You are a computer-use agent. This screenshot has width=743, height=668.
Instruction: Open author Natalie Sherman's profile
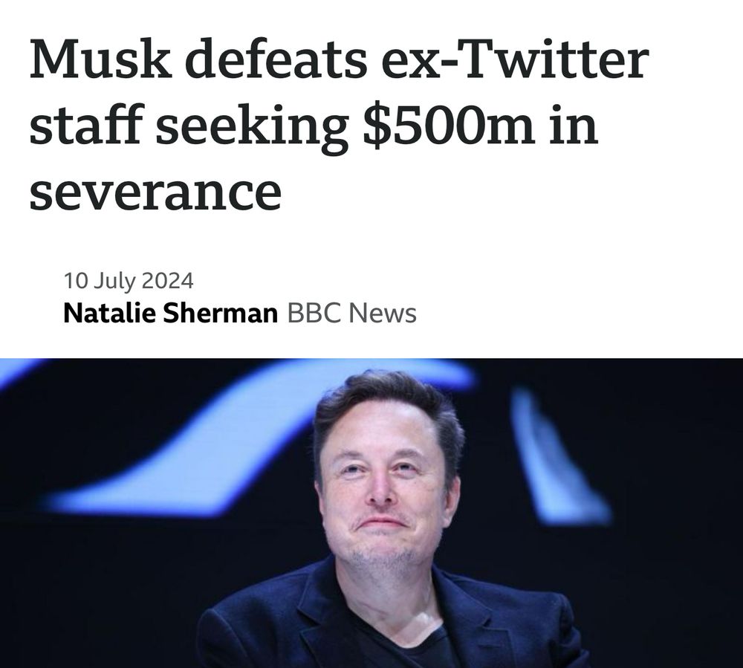171,313
